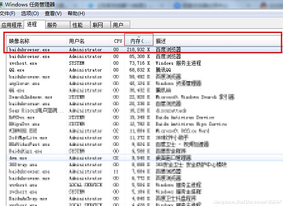Open the 选项(O) menu

30,14
